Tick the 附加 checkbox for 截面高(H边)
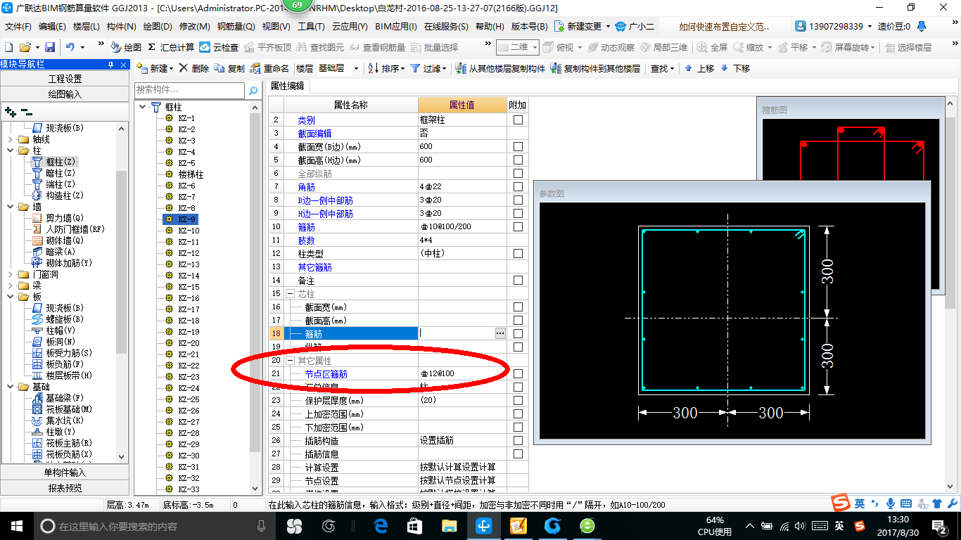Viewport: 961px width, 540px height. tap(518, 160)
